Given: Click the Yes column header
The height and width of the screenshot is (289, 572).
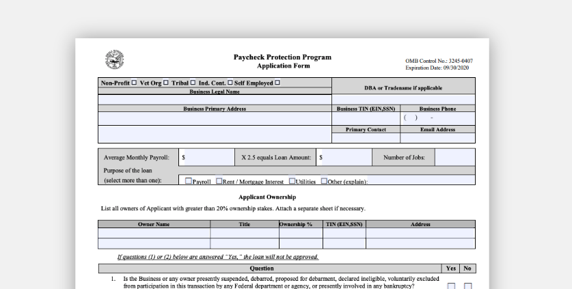Looking at the screenshot, I should click(x=451, y=269).
